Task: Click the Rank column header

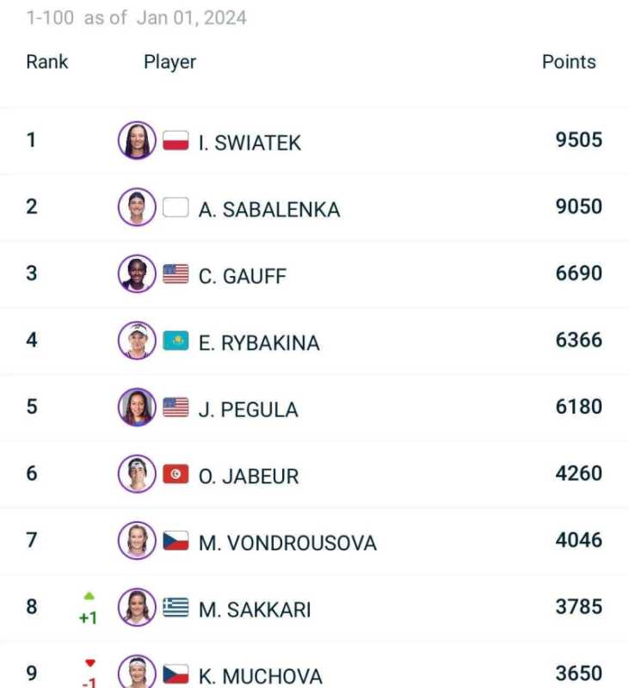Action: [x=46, y=62]
